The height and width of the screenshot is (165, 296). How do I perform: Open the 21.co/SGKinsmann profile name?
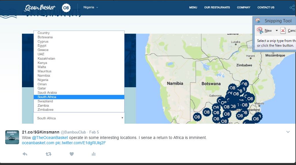point(40,132)
